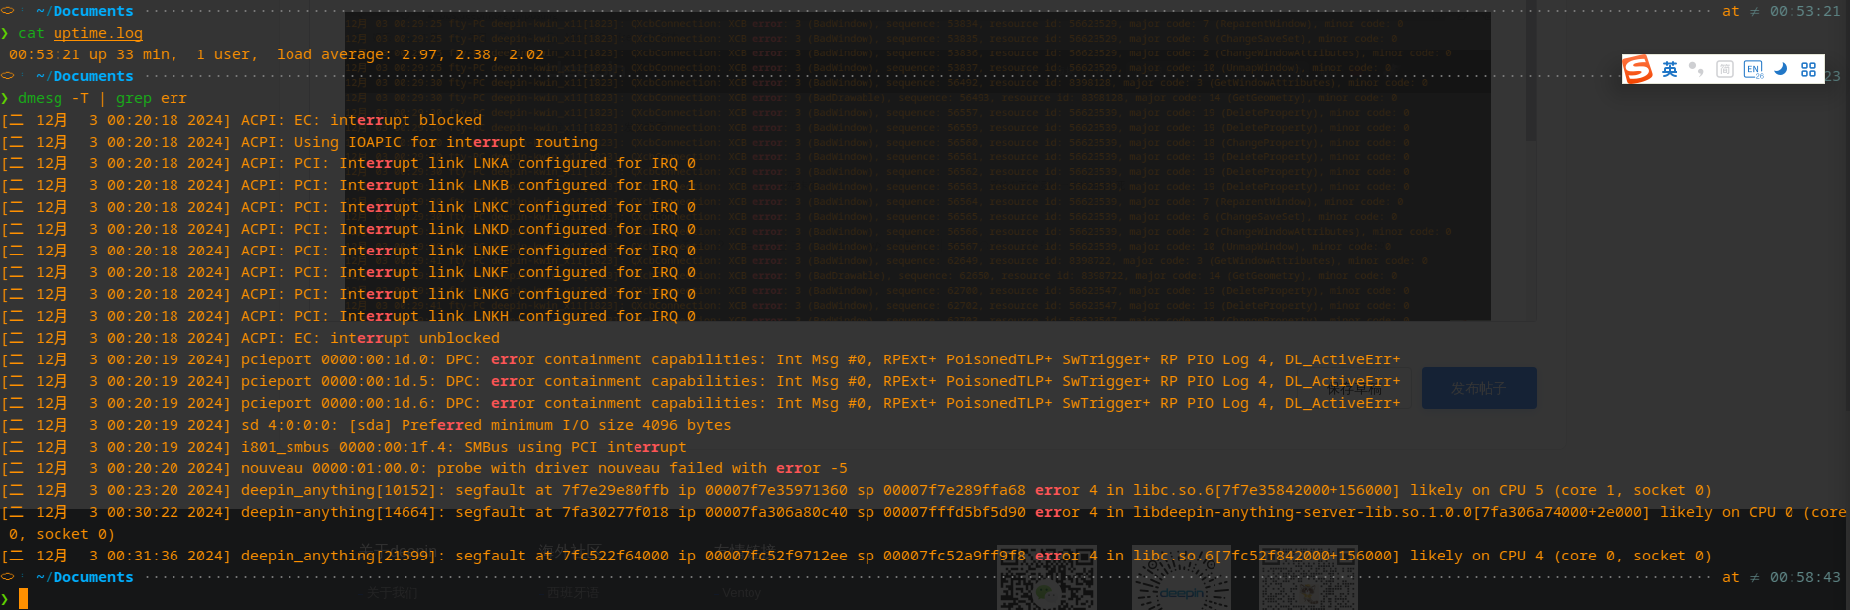The image size is (1850, 610).
Task: Click the Sogou input method logo
Action: pos(1637,69)
